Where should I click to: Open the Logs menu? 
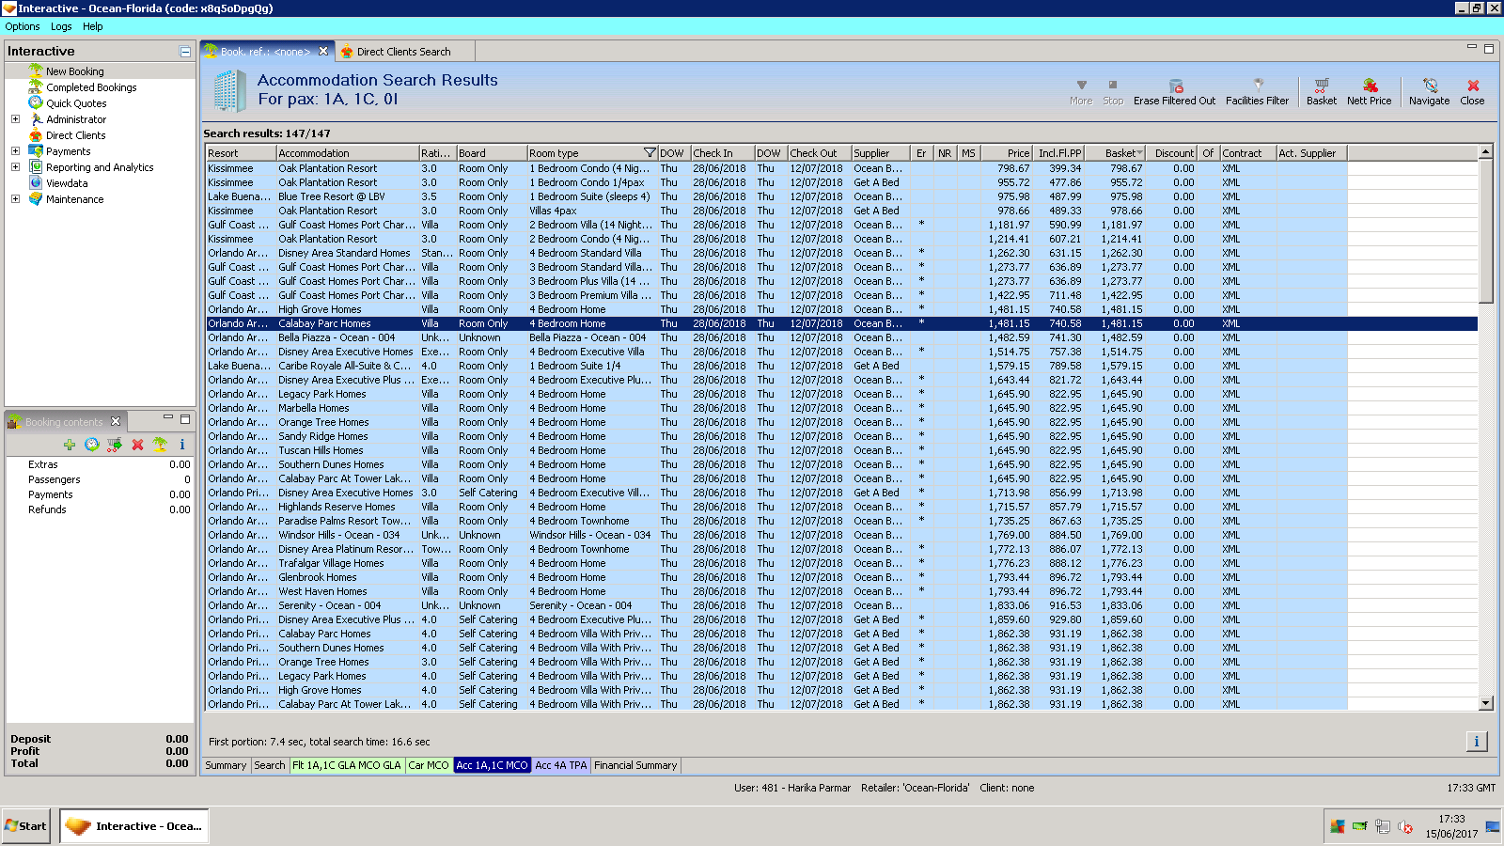(61, 26)
